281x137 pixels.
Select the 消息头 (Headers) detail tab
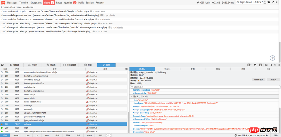pos(142,69)
